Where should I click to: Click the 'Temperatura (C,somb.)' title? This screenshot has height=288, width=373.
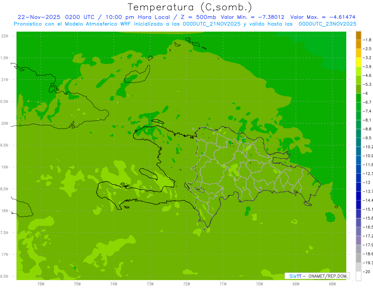(190, 7)
